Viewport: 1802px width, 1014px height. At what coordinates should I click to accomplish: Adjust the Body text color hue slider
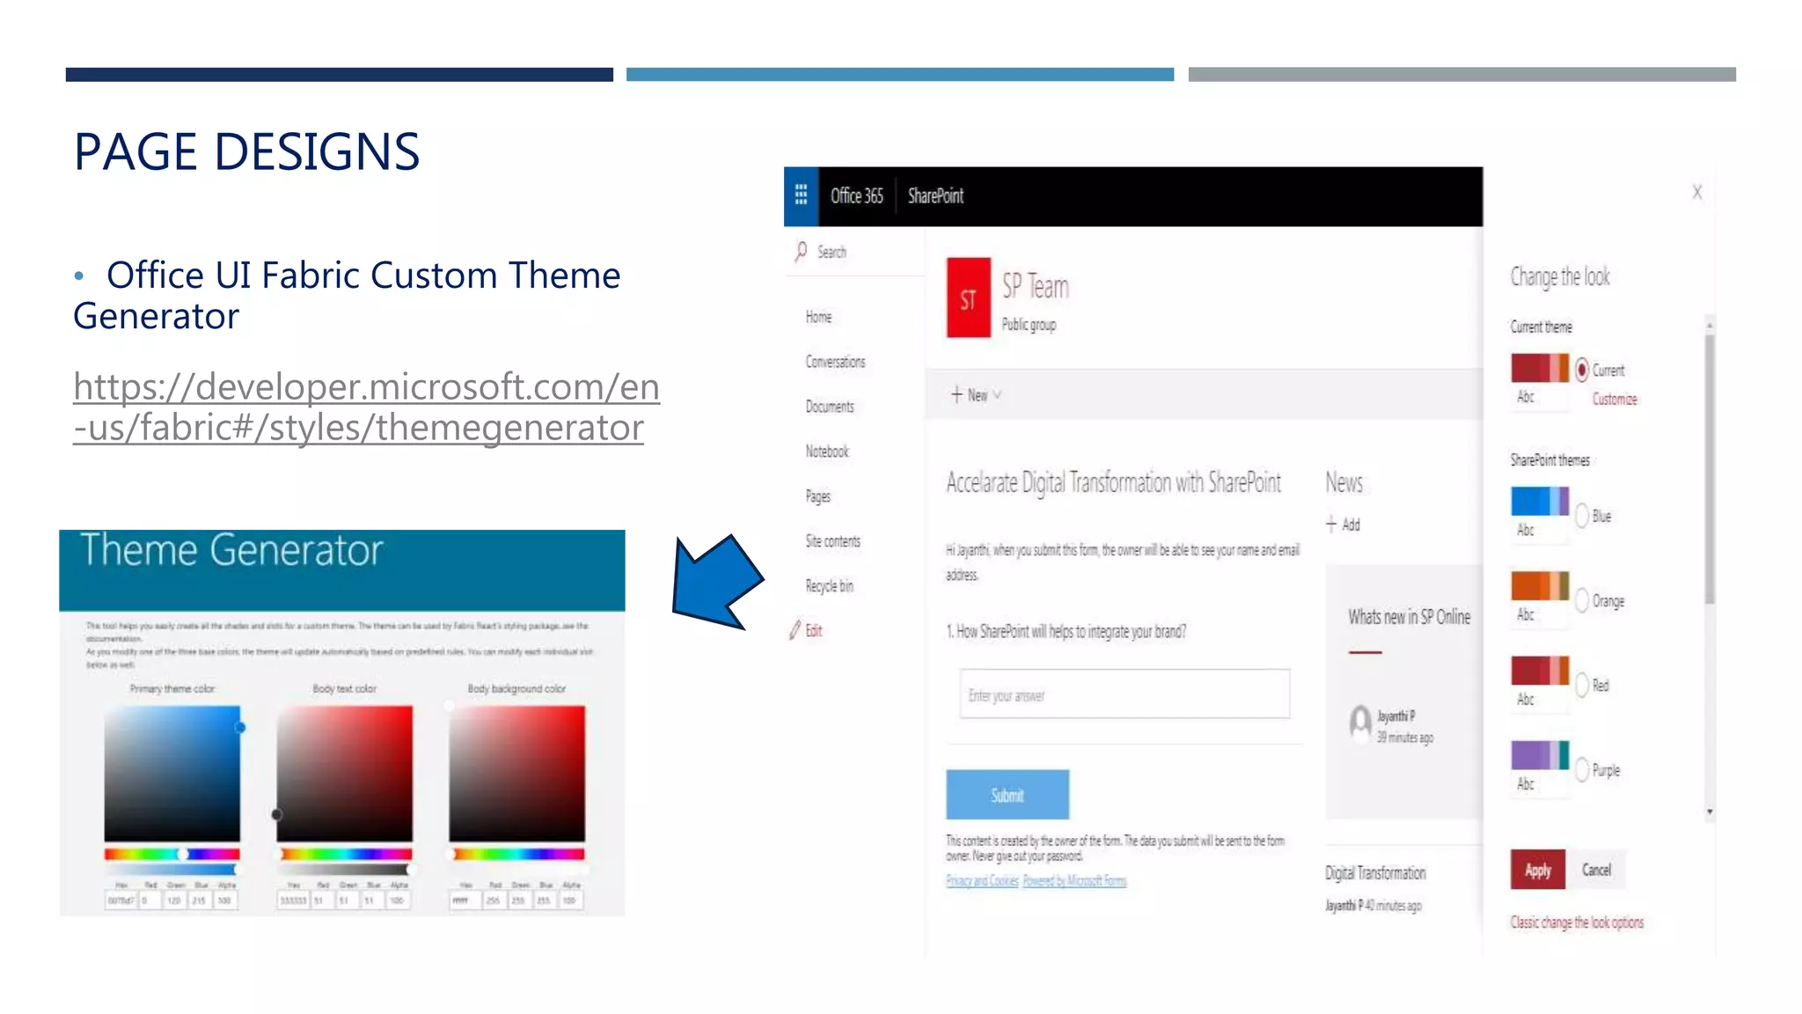pos(345,854)
